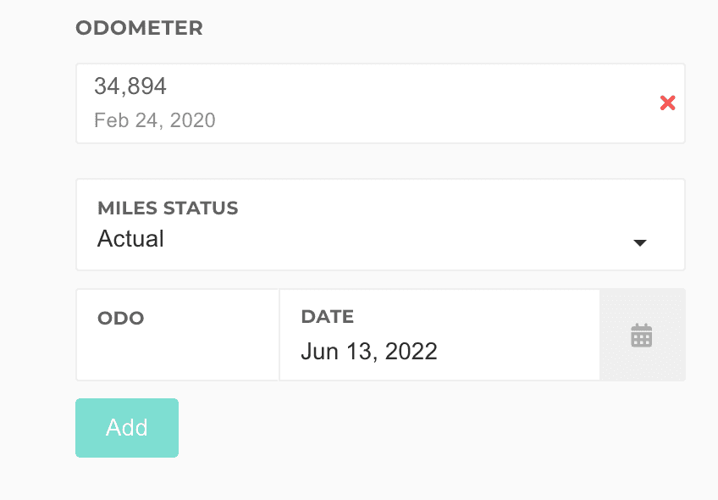Click the MILES STATUS label
Screen dimensions: 718x500
click(168, 208)
